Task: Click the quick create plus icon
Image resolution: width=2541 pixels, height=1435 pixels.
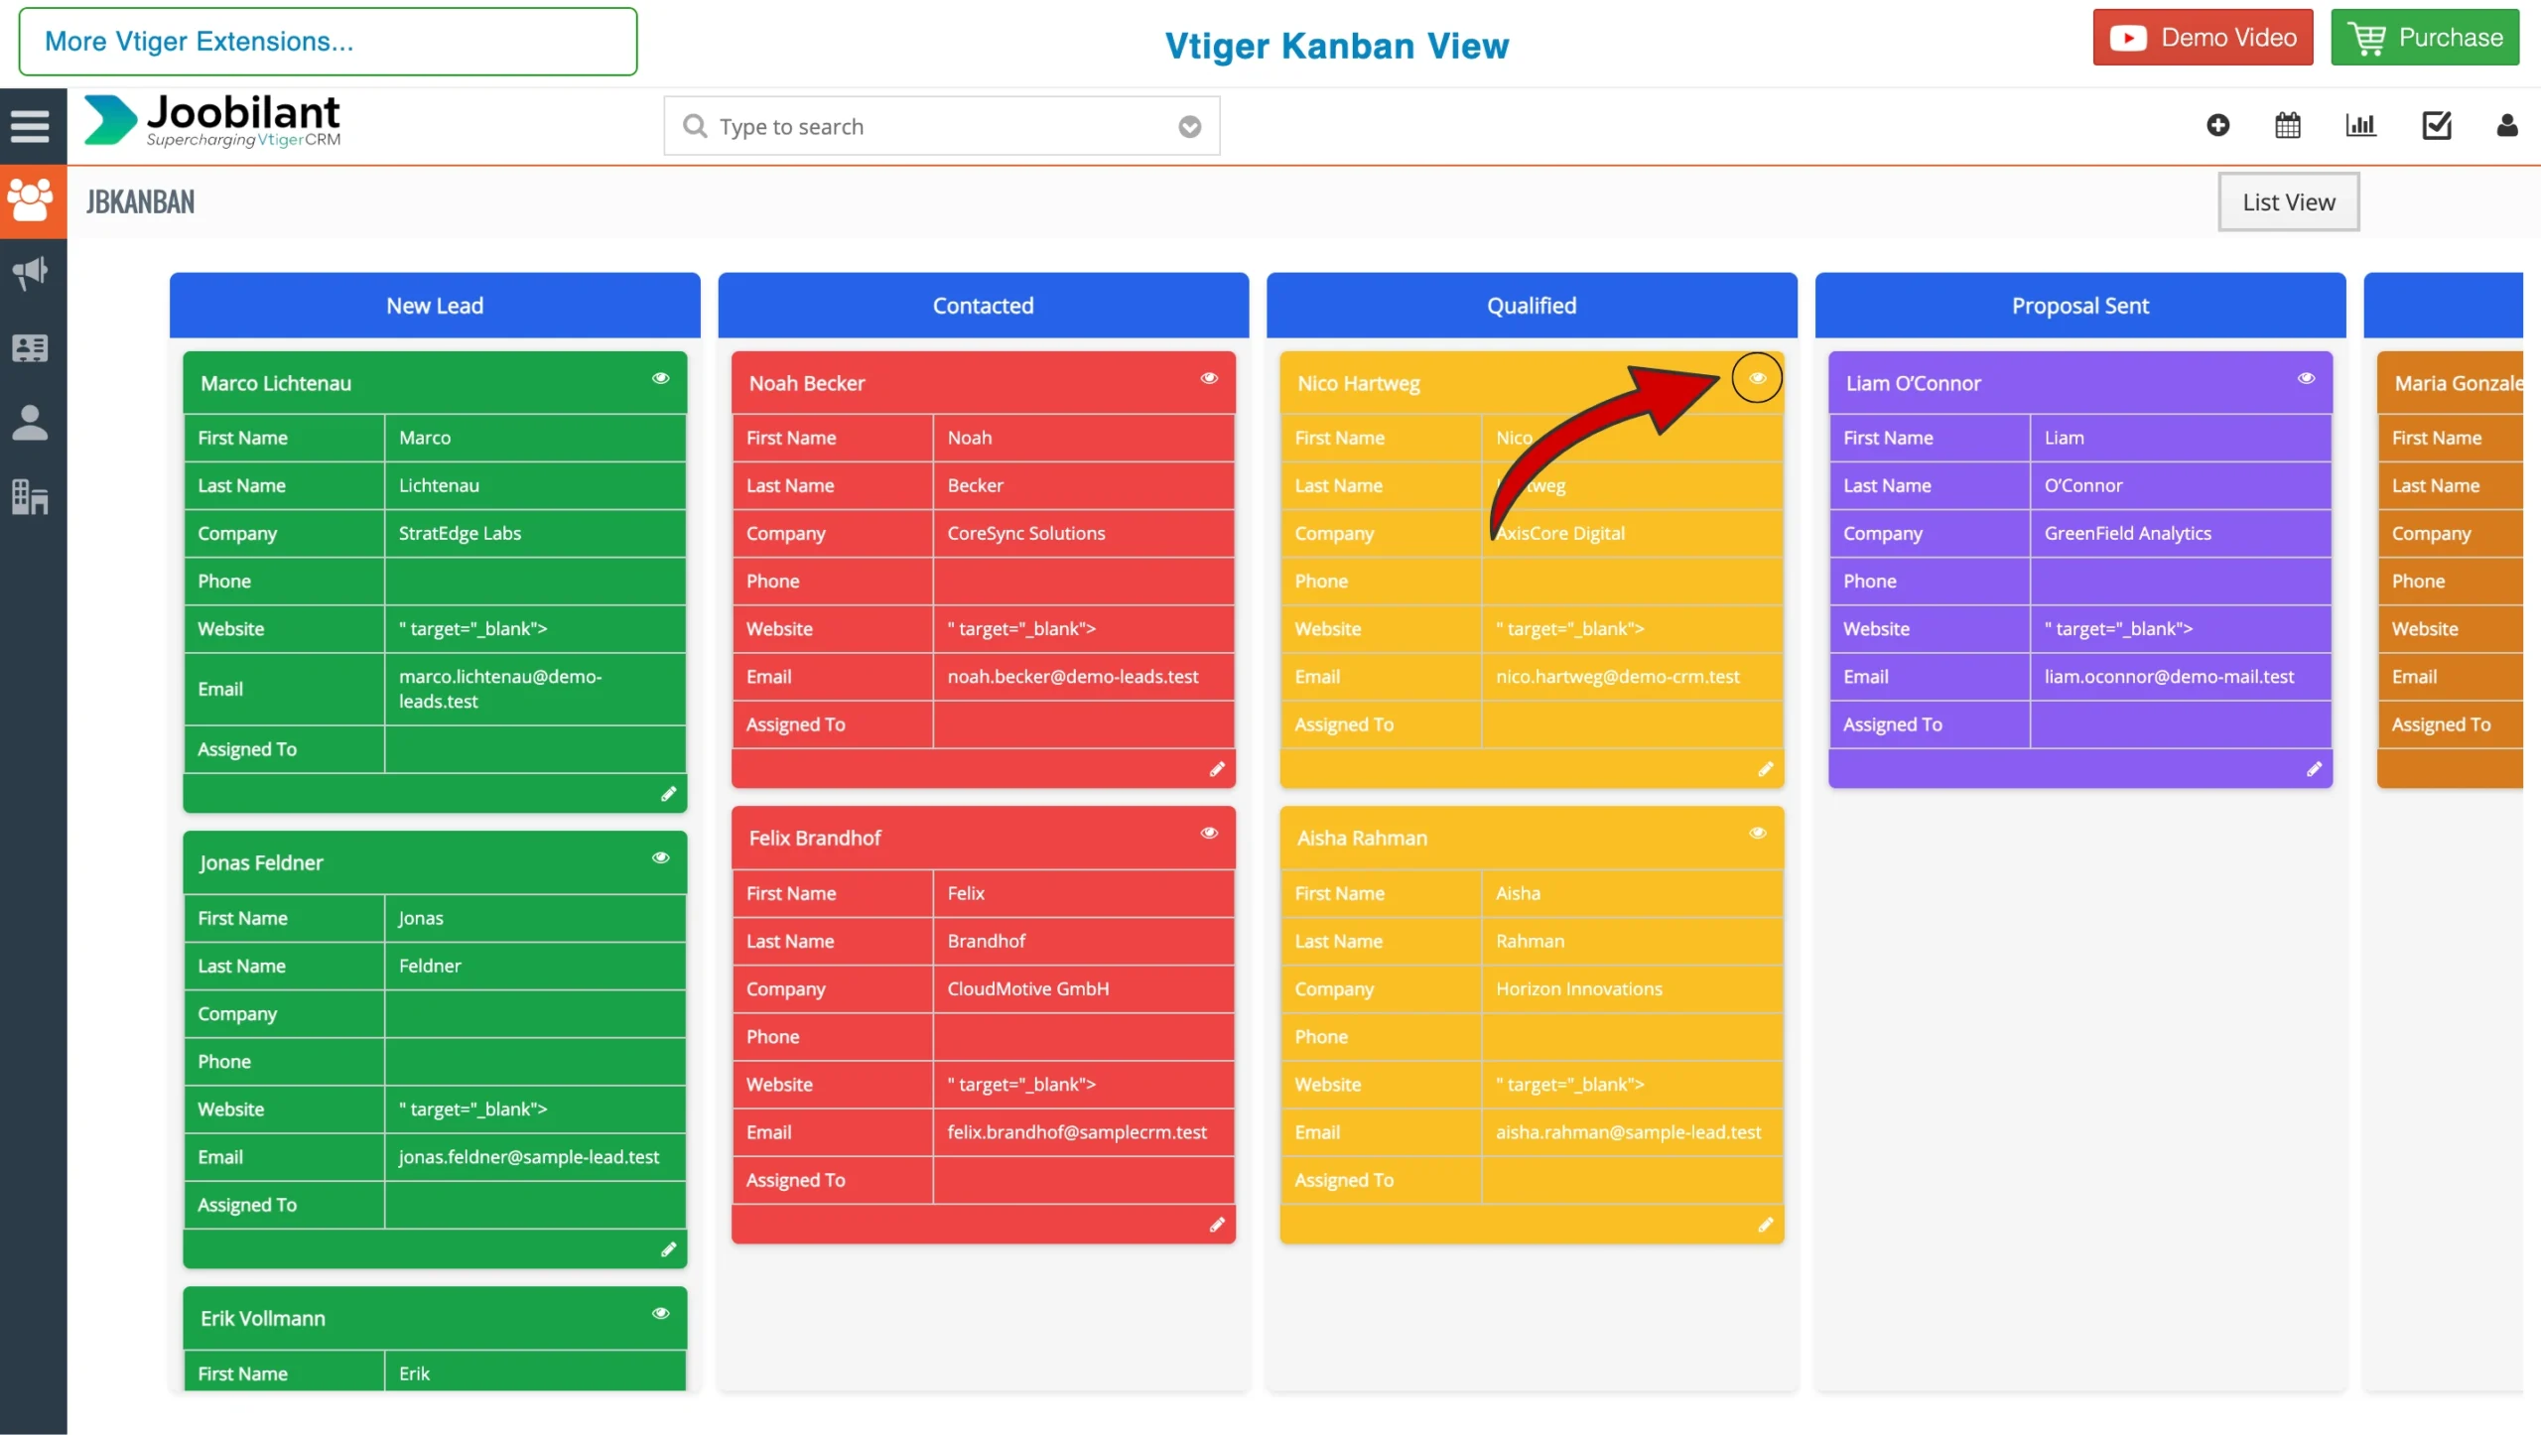Action: pyautogui.click(x=2217, y=125)
